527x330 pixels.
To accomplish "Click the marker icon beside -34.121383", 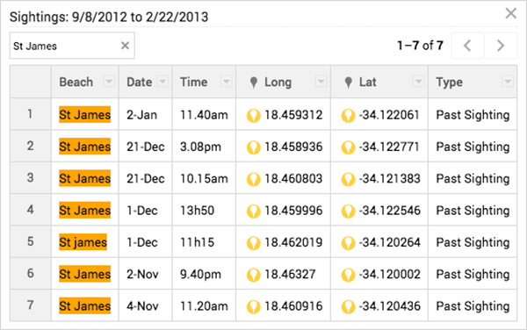I will pos(348,180).
